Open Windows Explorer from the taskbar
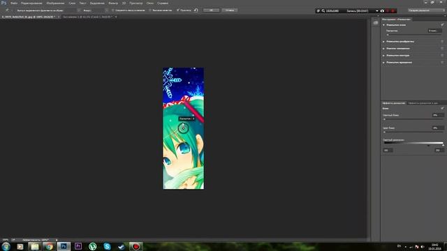 34,246
